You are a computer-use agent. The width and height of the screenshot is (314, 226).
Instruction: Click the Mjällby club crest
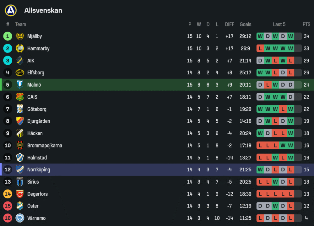pos(20,36)
